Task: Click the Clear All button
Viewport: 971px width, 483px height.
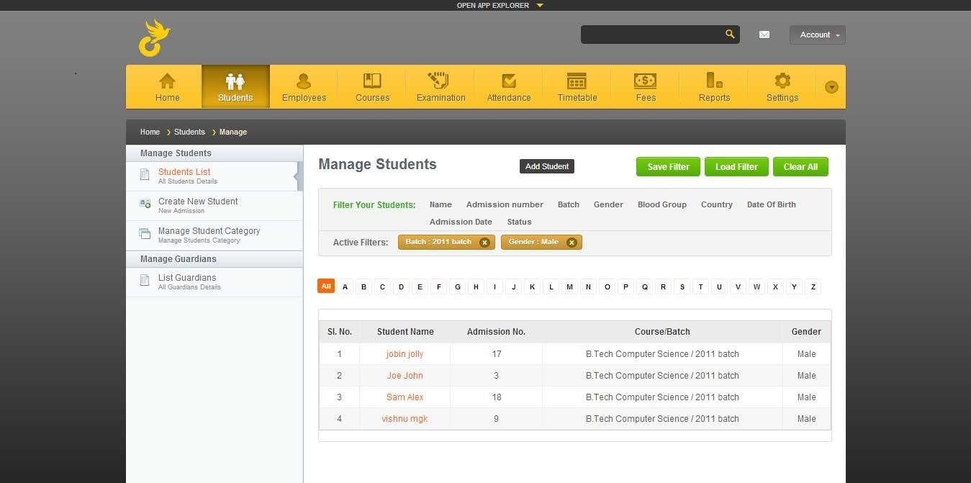Action: point(800,166)
